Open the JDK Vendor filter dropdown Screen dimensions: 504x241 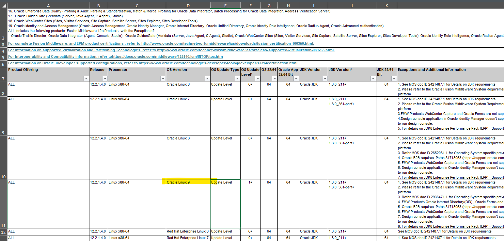tap(325, 78)
